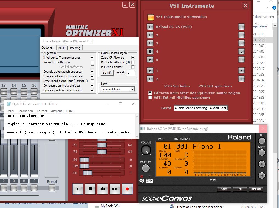Enable VSTi Set mit Midifiles speichern
279x208 pixels.
click(151, 97)
